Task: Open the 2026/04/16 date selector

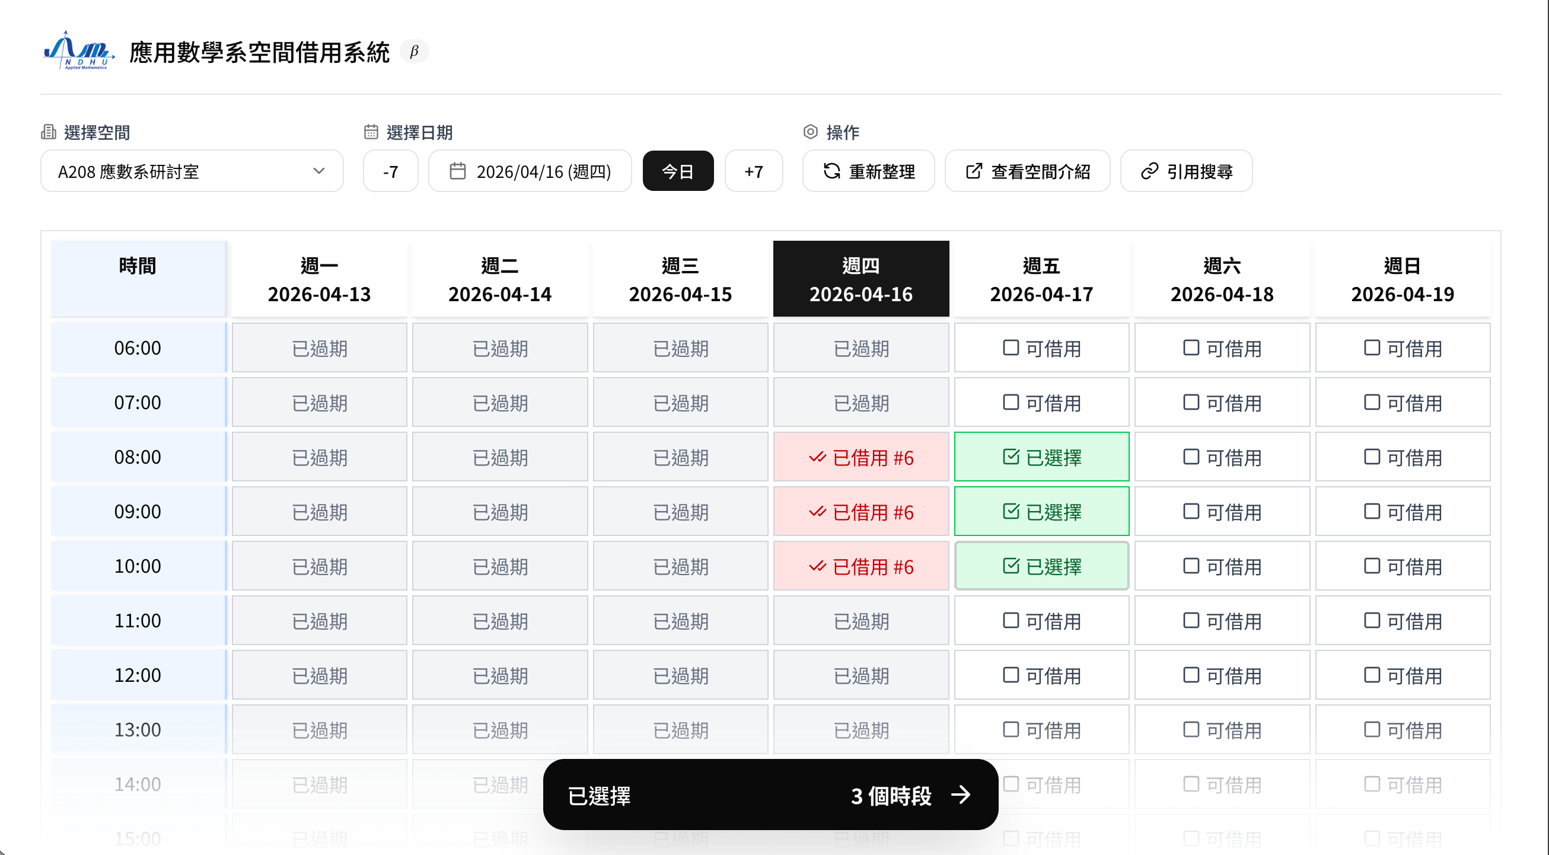Action: [x=530, y=171]
